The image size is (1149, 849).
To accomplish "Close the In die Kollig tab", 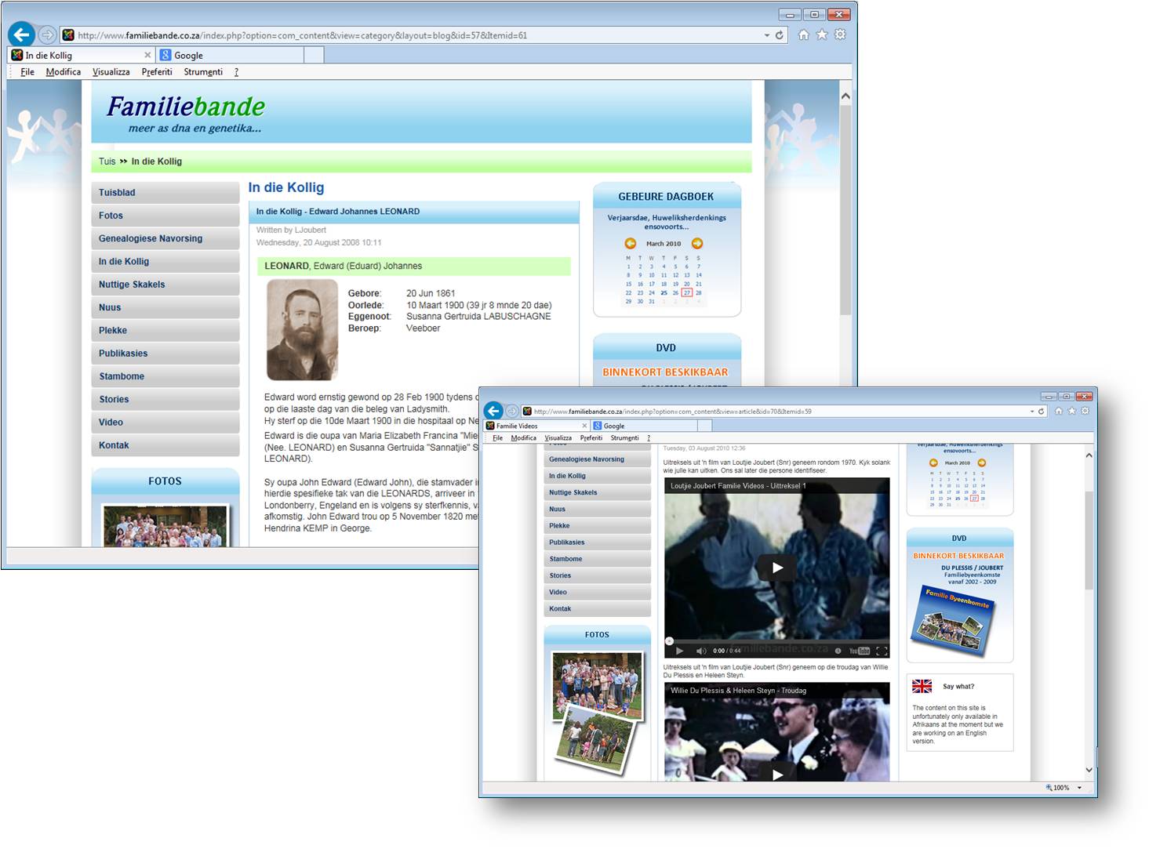I will point(147,55).
